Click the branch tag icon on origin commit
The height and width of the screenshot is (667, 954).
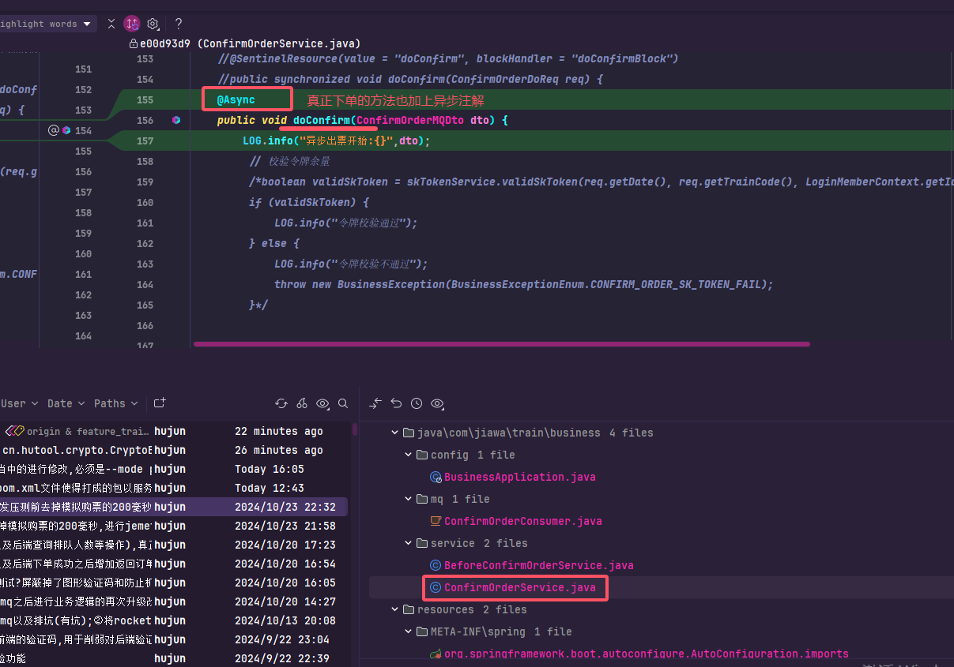tap(15, 431)
